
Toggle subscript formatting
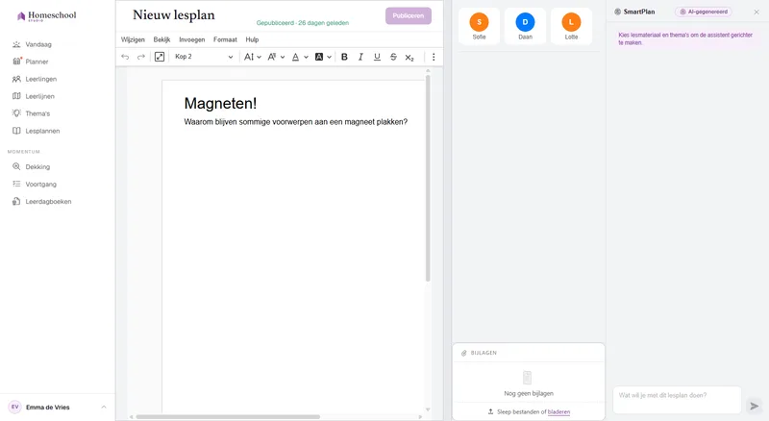point(409,58)
